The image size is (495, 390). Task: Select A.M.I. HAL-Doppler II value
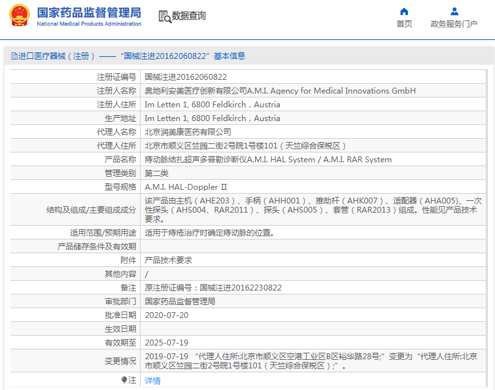[186, 187]
